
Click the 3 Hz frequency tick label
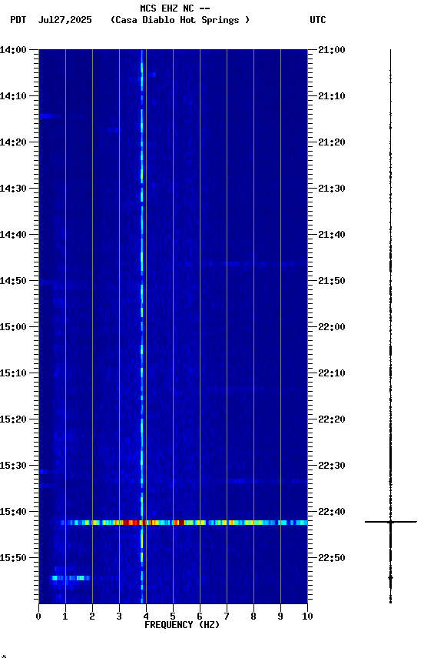coord(119,617)
